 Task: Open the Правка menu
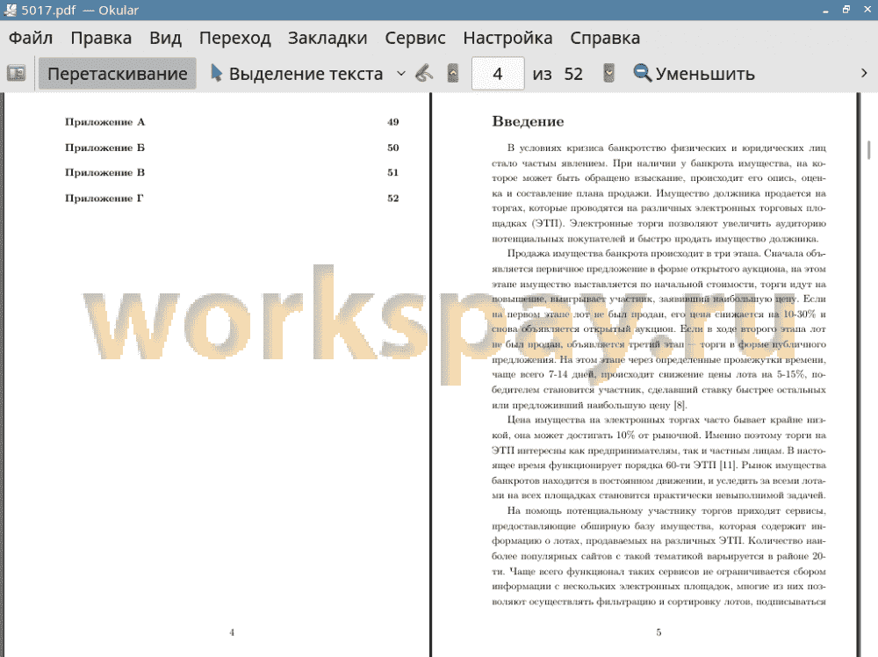click(101, 38)
